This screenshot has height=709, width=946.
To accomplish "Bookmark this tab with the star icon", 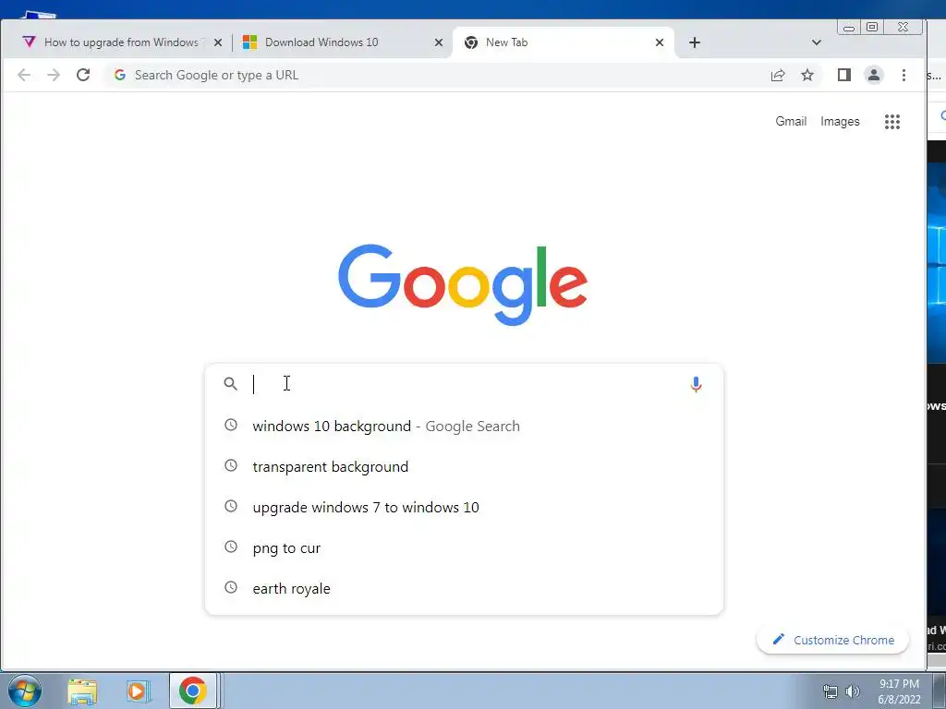I will coord(807,75).
